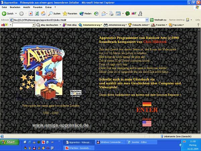Launch the ICQ green flower icon
This screenshot has width=201, height=151.
pyautogui.click(x=127, y=13)
